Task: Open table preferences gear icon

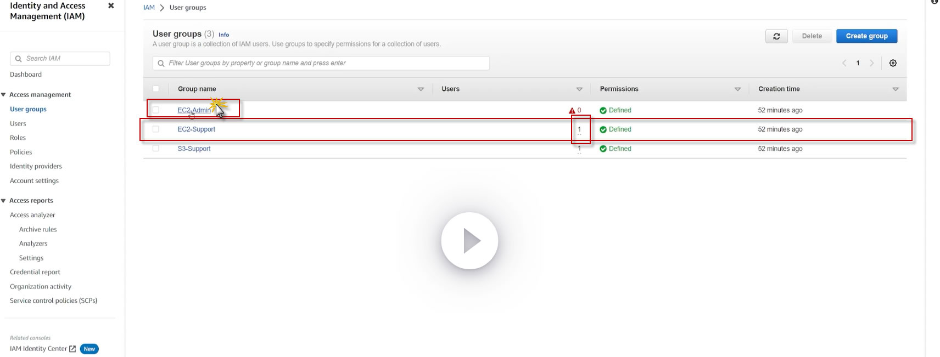Action: coord(893,63)
